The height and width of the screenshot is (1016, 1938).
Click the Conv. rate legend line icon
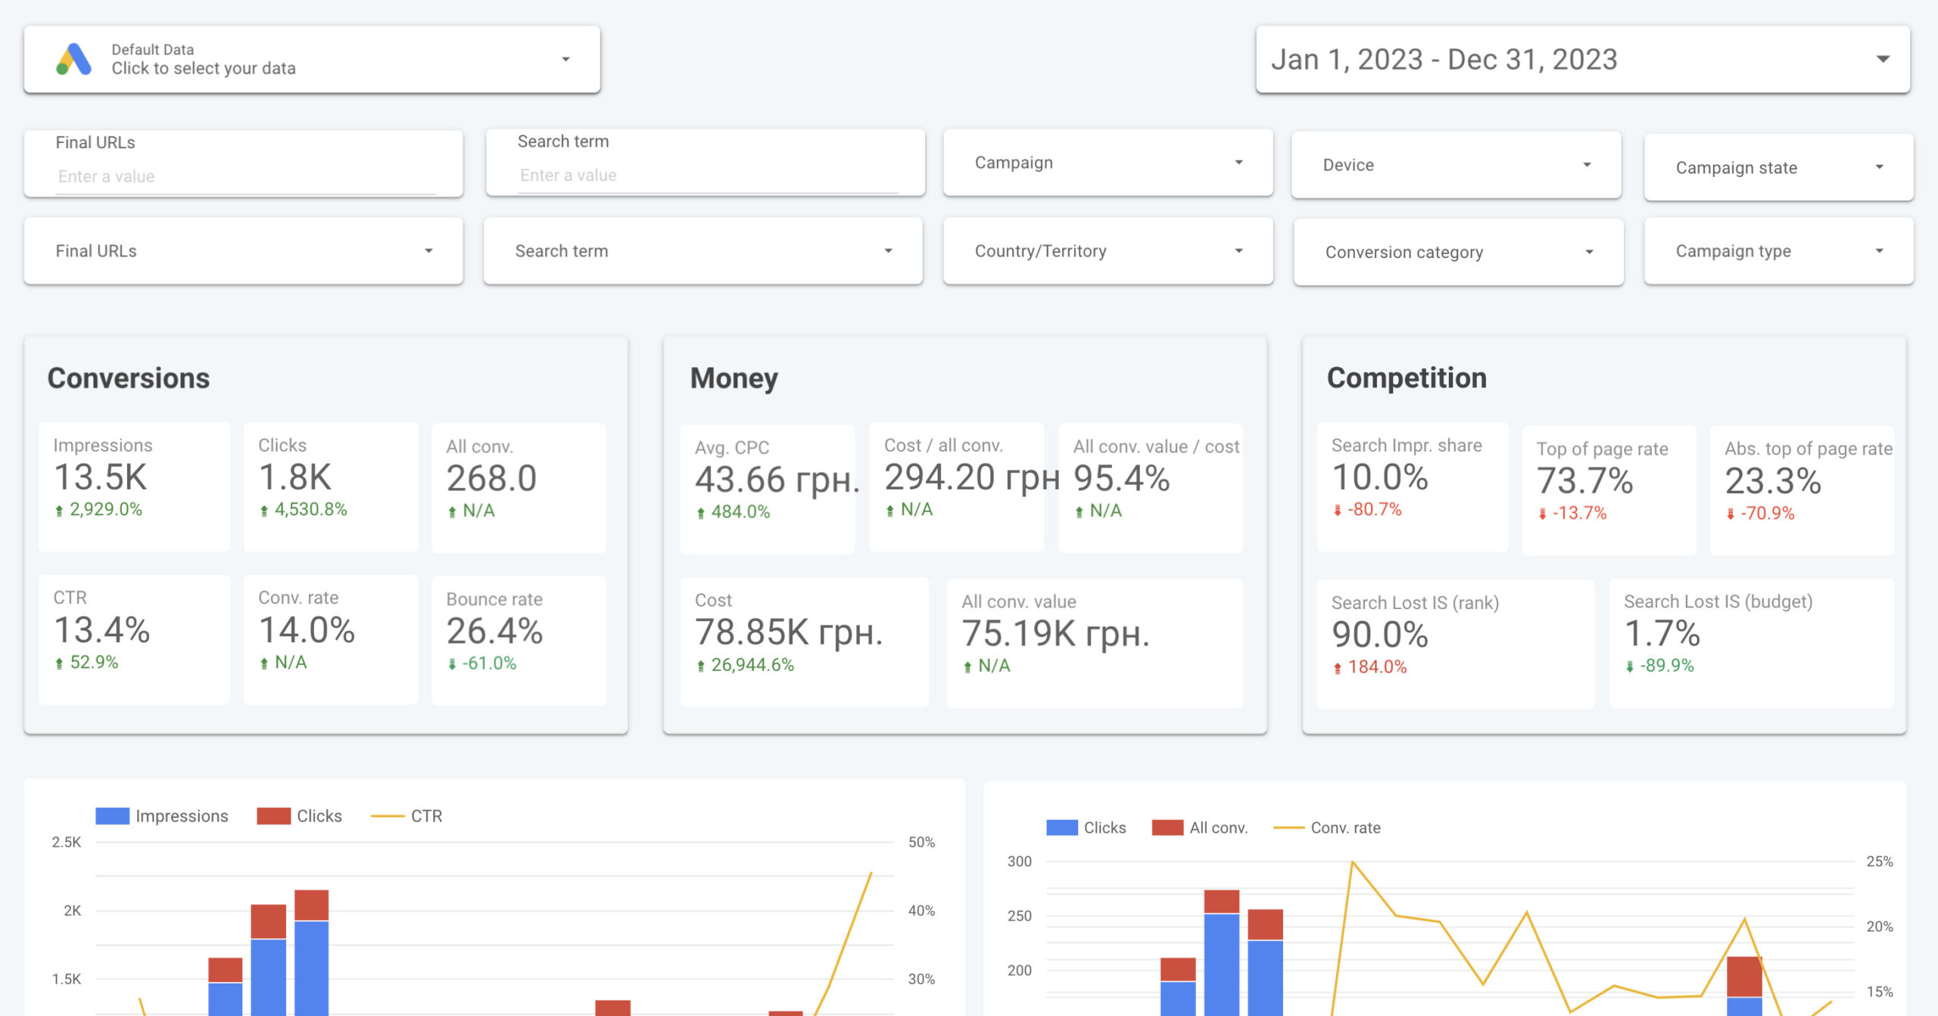tap(1288, 828)
